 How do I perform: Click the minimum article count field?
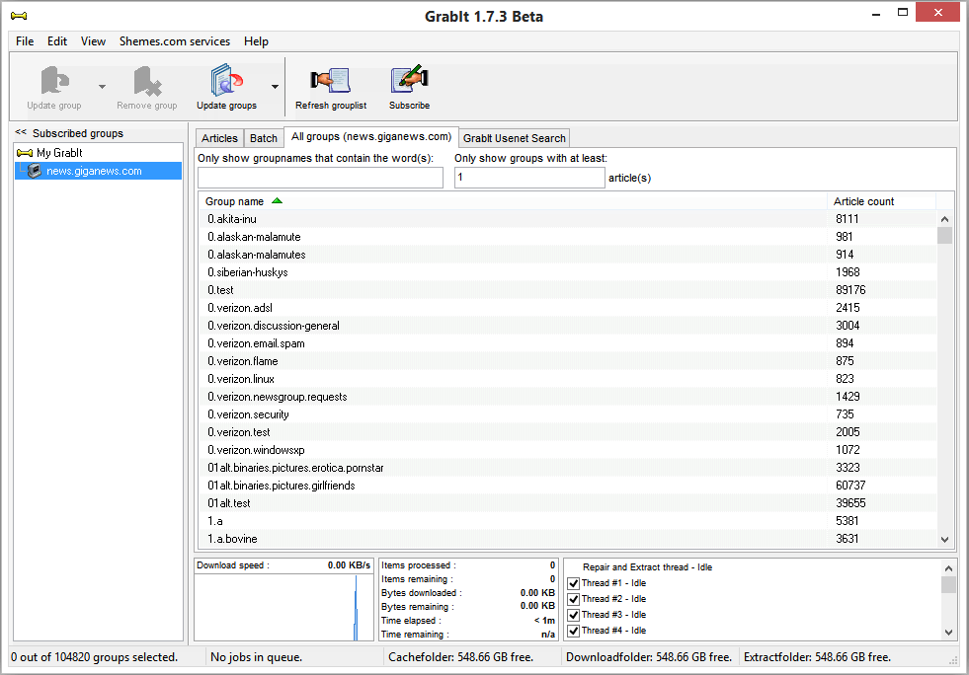coord(529,178)
